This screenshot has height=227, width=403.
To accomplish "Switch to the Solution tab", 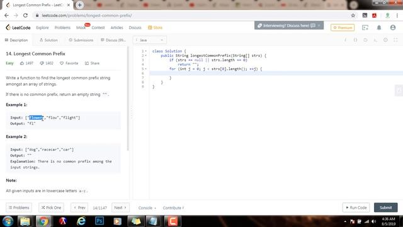I will [48, 40].
